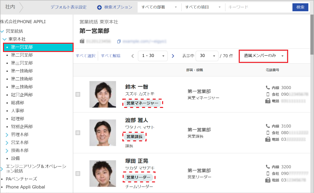Open the 1 - 30 page range dropdown

click(153, 56)
